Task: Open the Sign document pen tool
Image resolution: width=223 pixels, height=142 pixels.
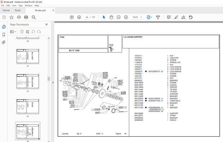Action: (183, 17)
